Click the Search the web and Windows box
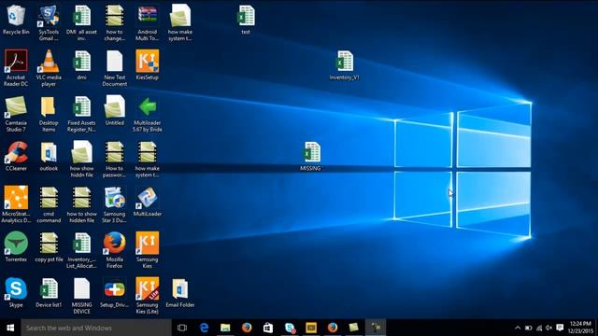 point(96,328)
